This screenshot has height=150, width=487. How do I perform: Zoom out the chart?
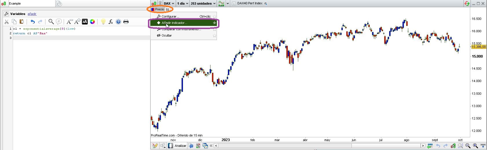point(468,146)
